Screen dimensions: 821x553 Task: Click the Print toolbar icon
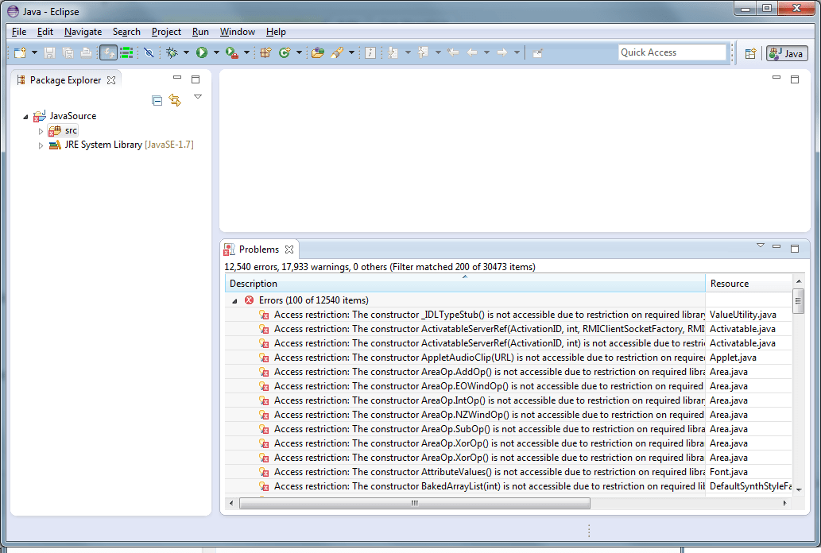(87, 52)
